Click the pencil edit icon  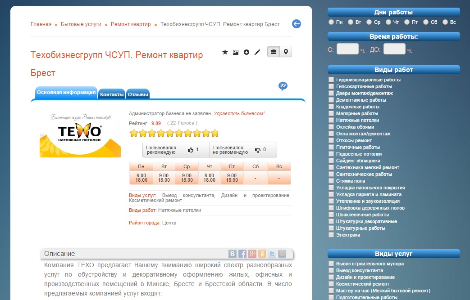pos(257,52)
